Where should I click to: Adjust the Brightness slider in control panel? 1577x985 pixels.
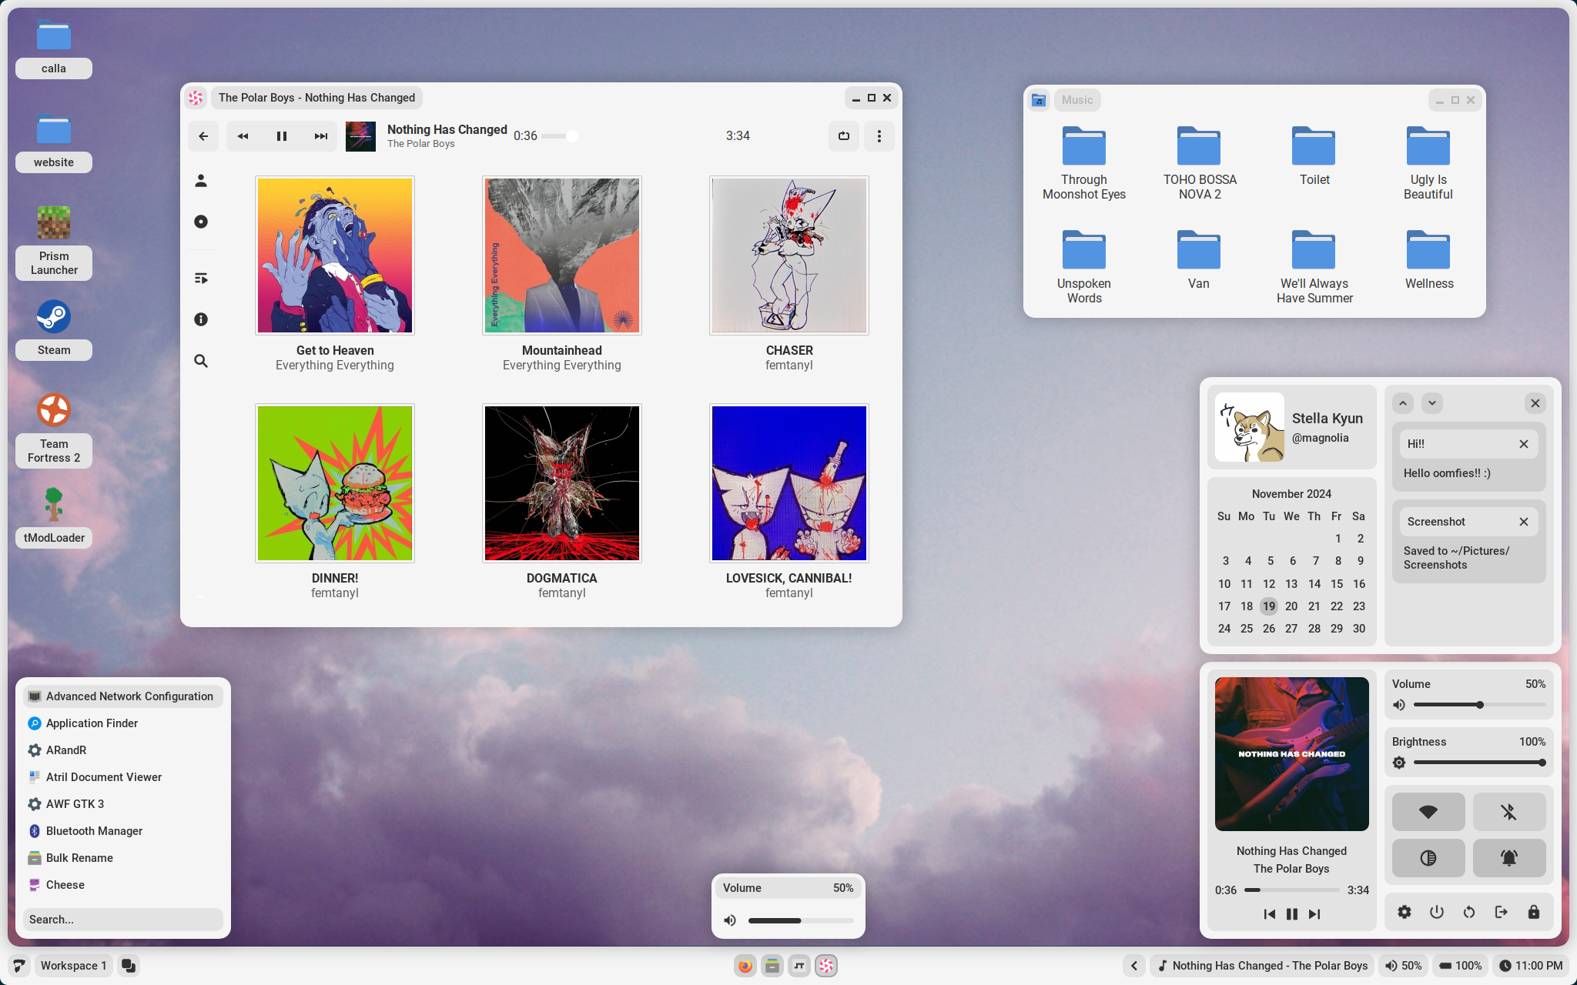[1479, 763]
